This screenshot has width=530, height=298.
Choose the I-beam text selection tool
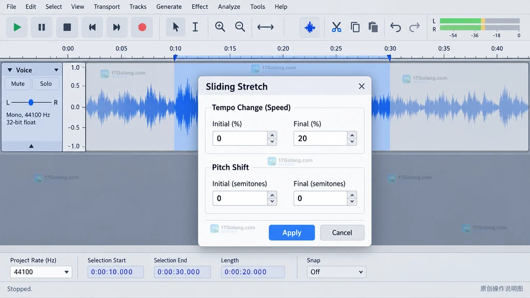click(195, 27)
